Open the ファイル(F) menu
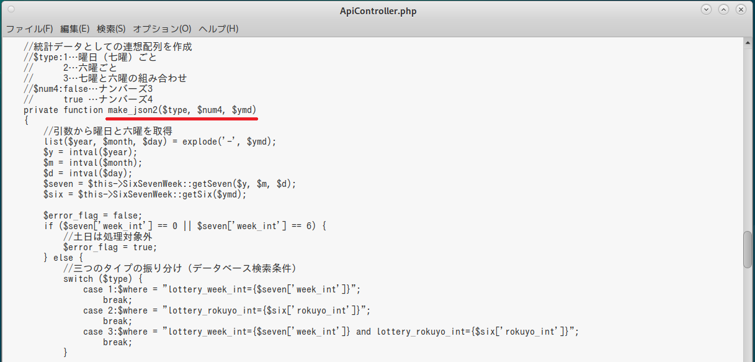 coord(29,29)
